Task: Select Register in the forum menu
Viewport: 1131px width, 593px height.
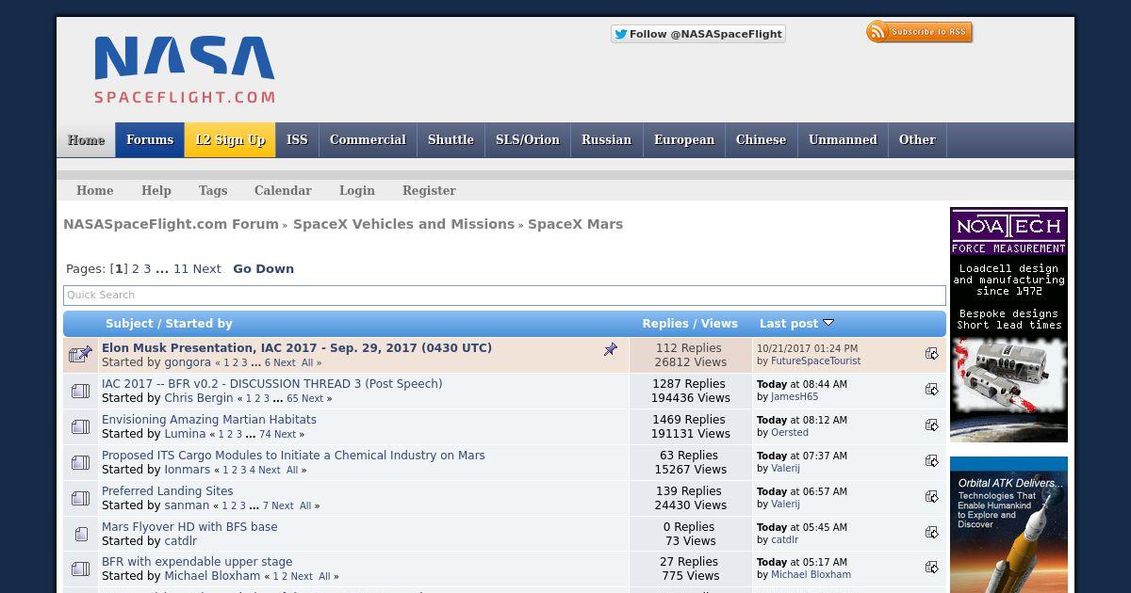Action: (x=429, y=190)
